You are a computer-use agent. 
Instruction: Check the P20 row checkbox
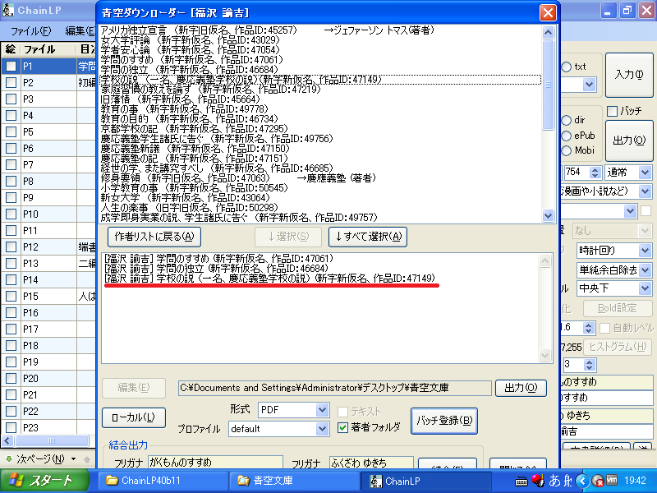tap(11, 378)
